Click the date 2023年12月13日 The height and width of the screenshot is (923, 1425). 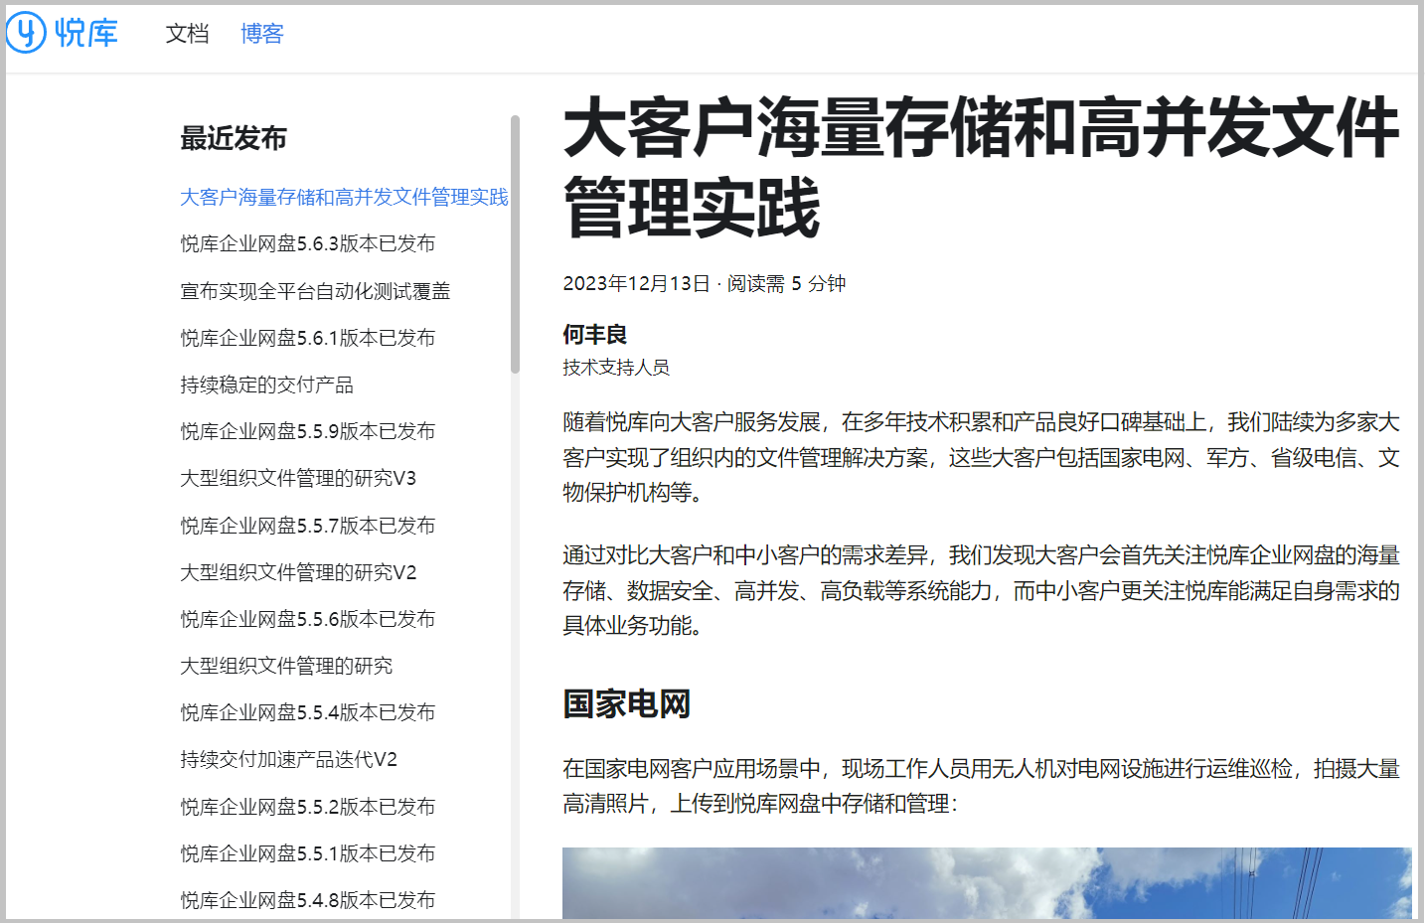(636, 283)
